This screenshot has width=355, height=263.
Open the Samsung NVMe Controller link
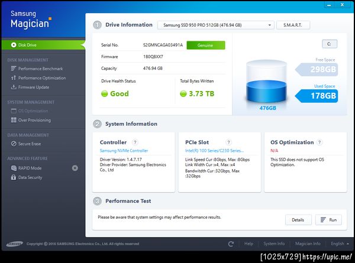click(124, 151)
